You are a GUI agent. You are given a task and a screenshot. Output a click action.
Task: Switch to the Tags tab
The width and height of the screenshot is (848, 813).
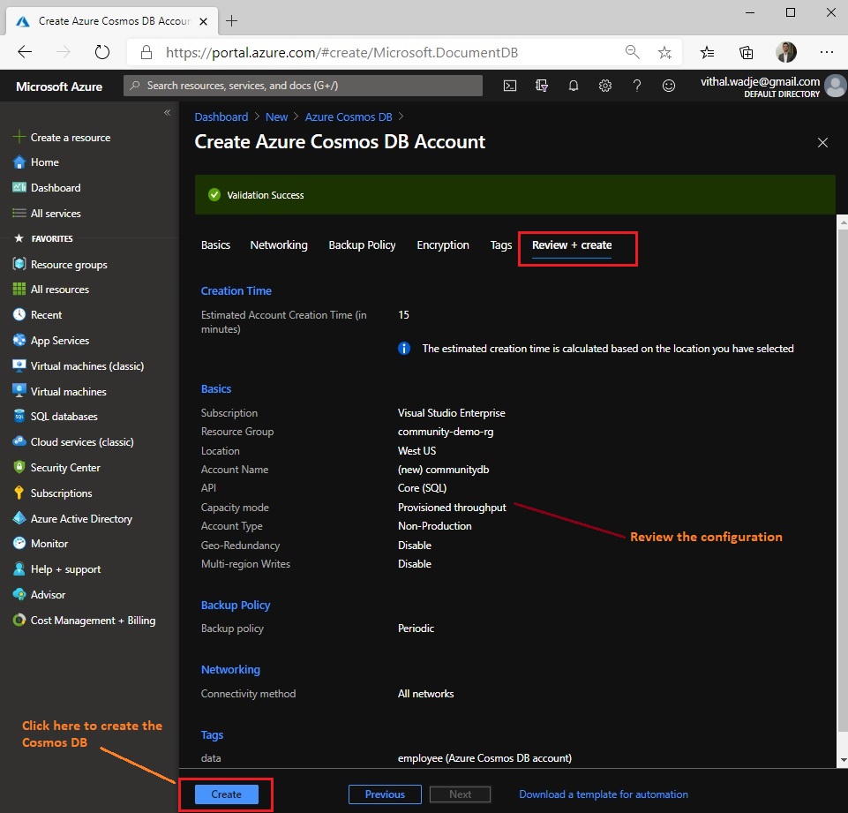coord(501,245)
